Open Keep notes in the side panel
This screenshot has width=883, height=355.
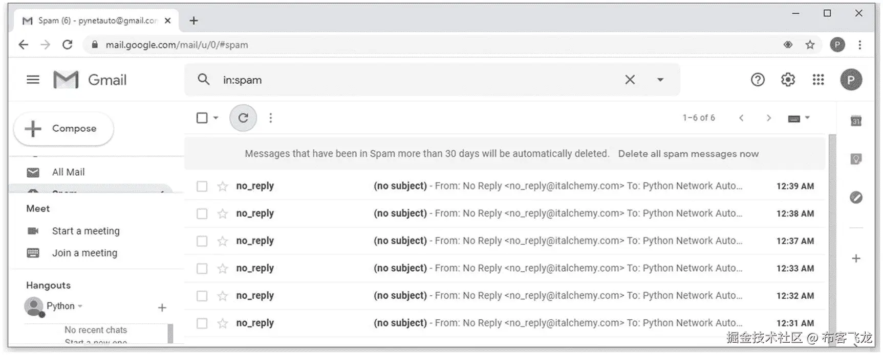pos(856,159)
